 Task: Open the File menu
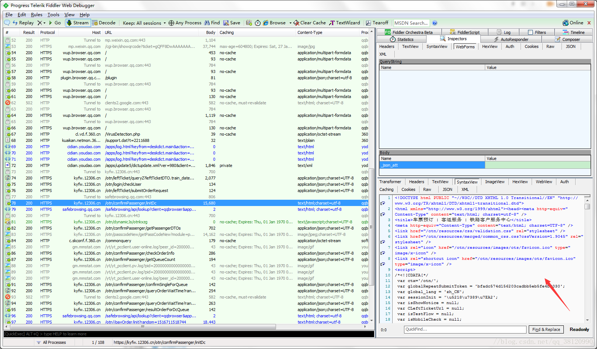tap(9, 15)
